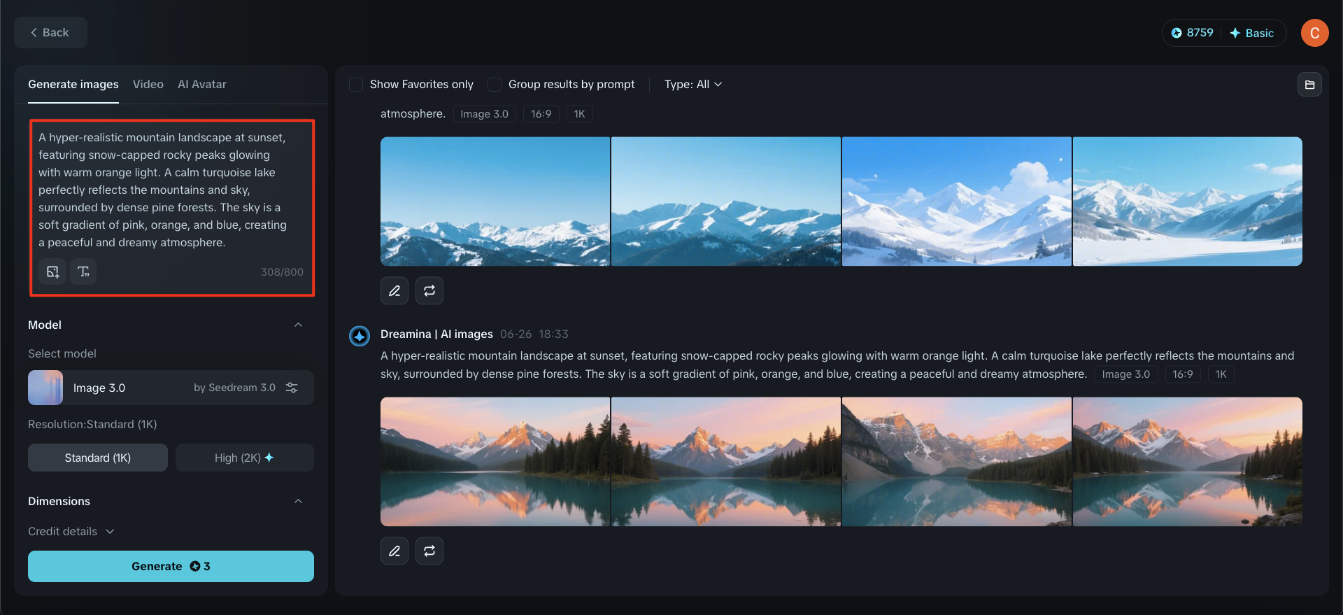Open first snowy mountain result thumbnail
Screen dimensions: 1343x615
495,202
